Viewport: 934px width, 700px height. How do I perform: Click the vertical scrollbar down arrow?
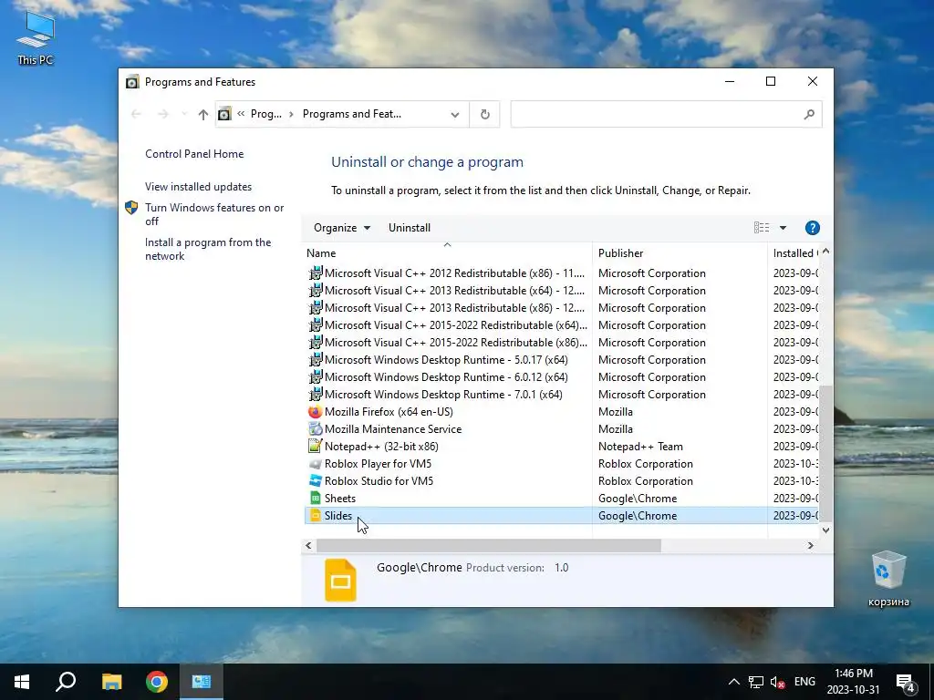tap(825, 530)
